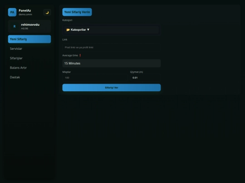Open the Yeni Sifariş menu item

pos(29,39)
